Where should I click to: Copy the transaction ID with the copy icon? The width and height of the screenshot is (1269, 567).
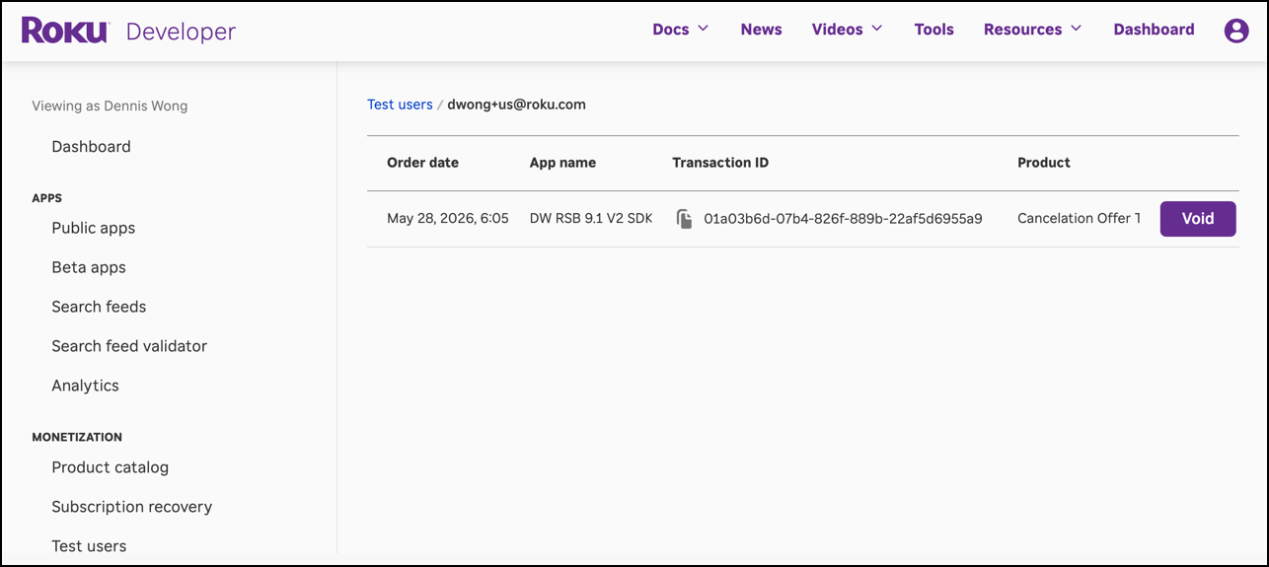pyautogui.click(x=684, y=219)
